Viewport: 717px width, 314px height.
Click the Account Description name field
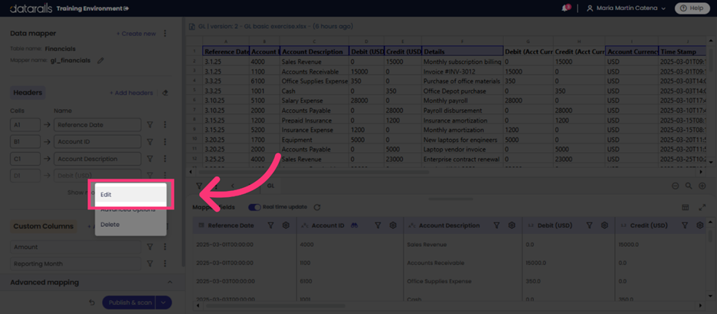(x=97, y=159)
